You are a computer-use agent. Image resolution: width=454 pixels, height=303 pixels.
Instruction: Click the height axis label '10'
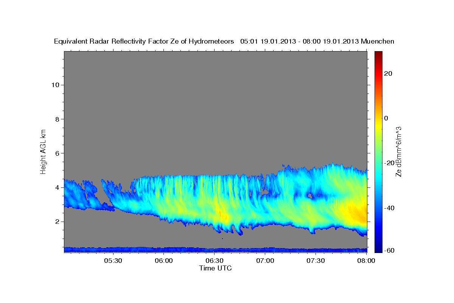click(x=55, y=85)
